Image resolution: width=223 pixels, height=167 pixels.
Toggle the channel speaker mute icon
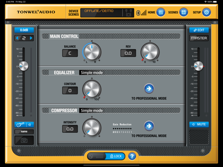(x=30, y=125)
